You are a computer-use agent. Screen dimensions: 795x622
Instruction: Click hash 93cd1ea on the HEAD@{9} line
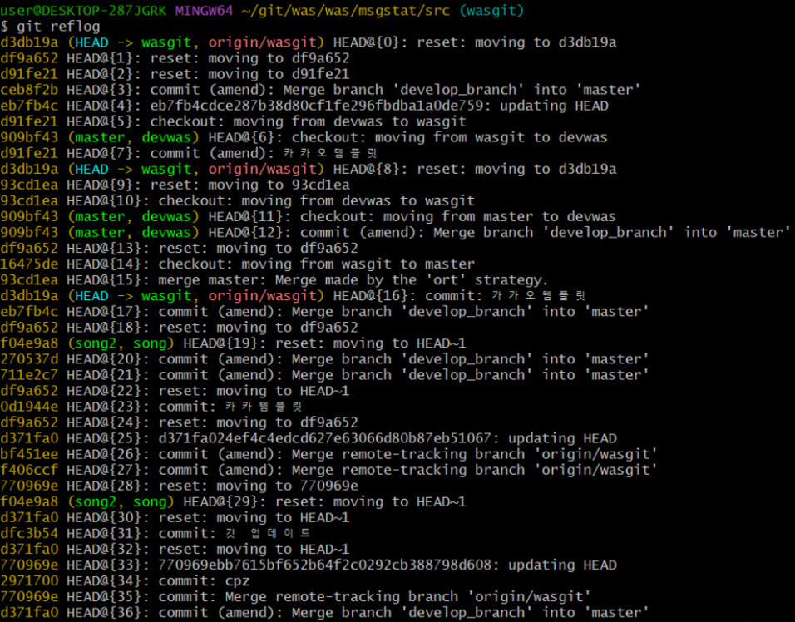click(x=29, y=185)
